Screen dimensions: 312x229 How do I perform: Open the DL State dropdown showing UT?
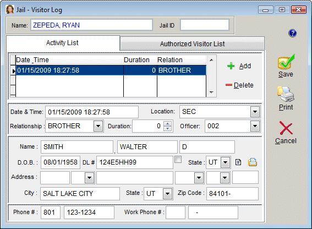click(225, 162)
